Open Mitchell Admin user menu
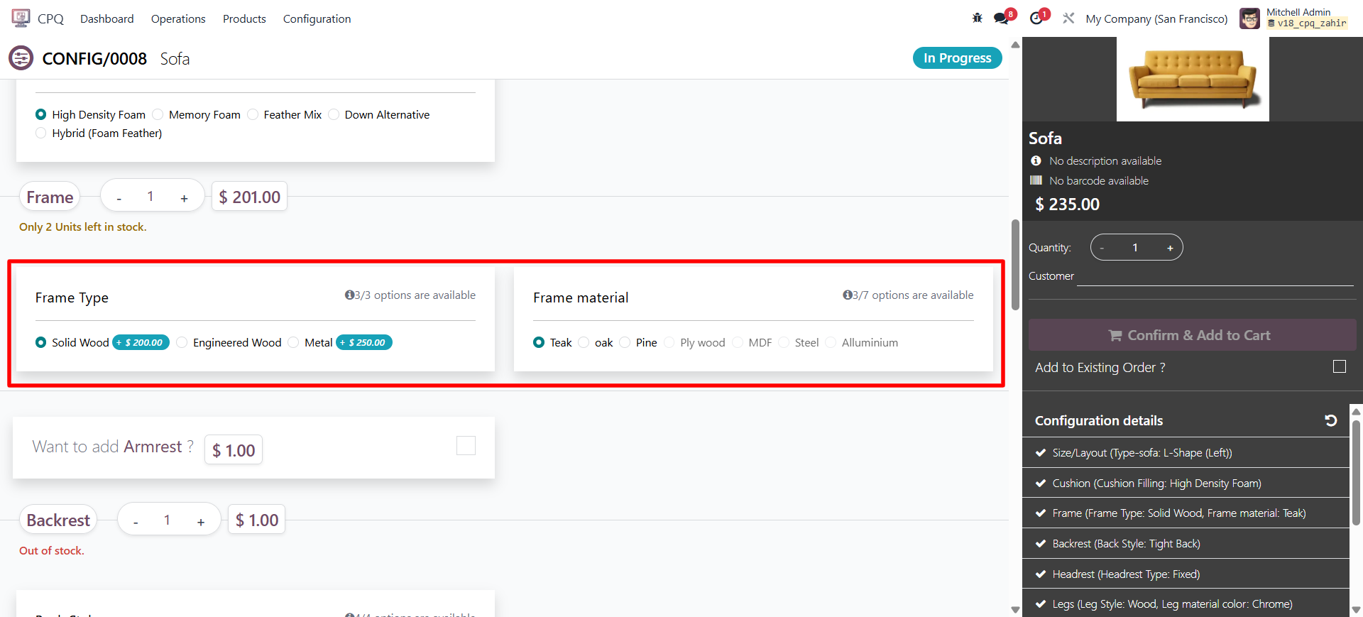 click(x=1293, y=18)
